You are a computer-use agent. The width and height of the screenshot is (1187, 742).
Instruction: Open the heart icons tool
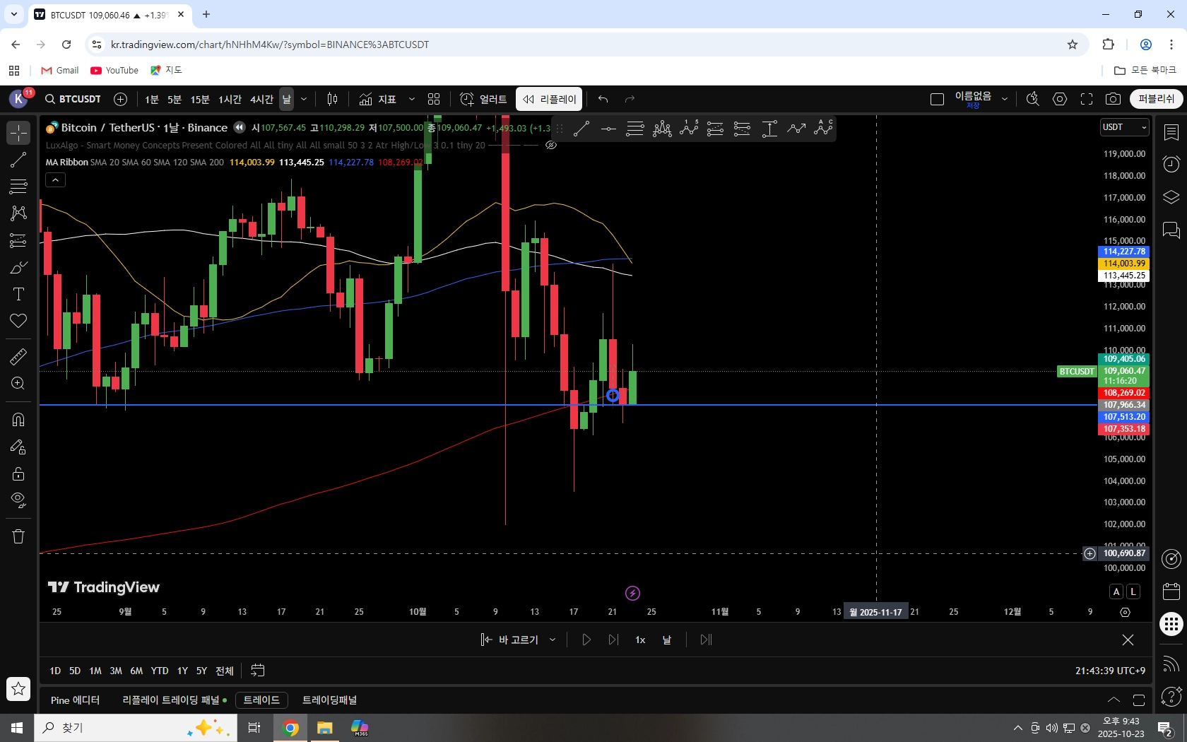tap(18, 321)
